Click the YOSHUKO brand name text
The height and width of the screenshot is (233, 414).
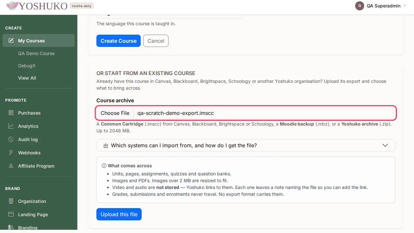[x=43, y=6]
